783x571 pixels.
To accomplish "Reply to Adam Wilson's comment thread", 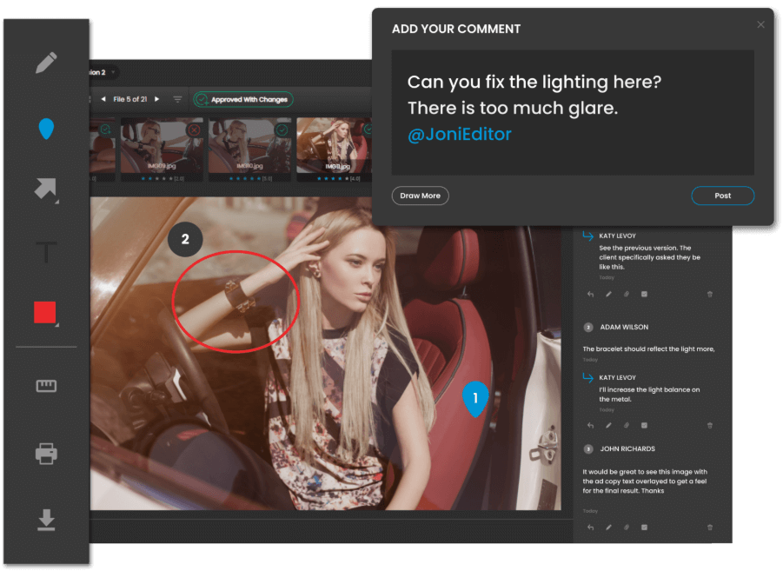I will (x=590, y=425).
